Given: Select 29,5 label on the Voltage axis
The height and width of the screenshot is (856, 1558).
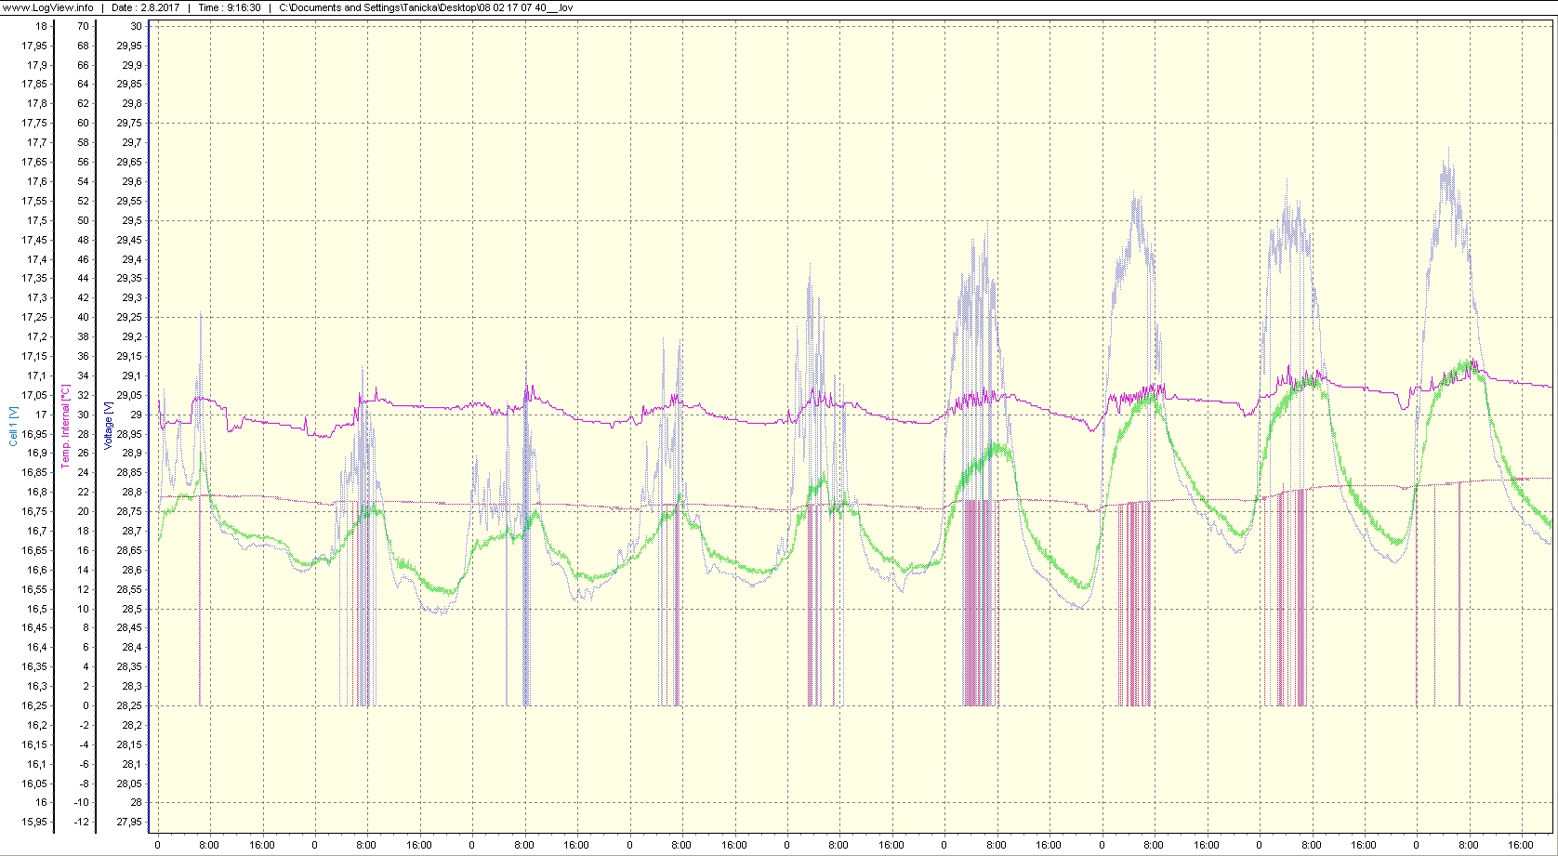Looking at the screenshot, I should [129, 220].
